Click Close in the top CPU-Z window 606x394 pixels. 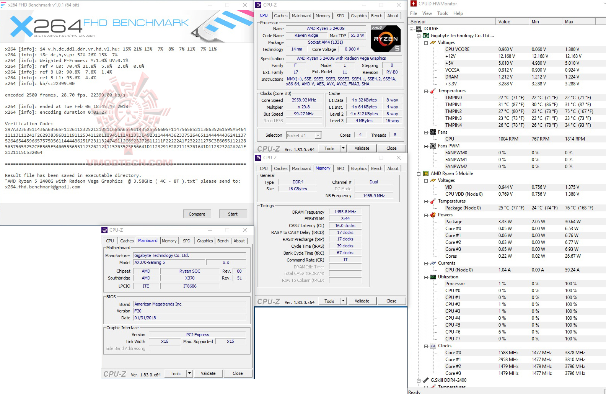391,148
